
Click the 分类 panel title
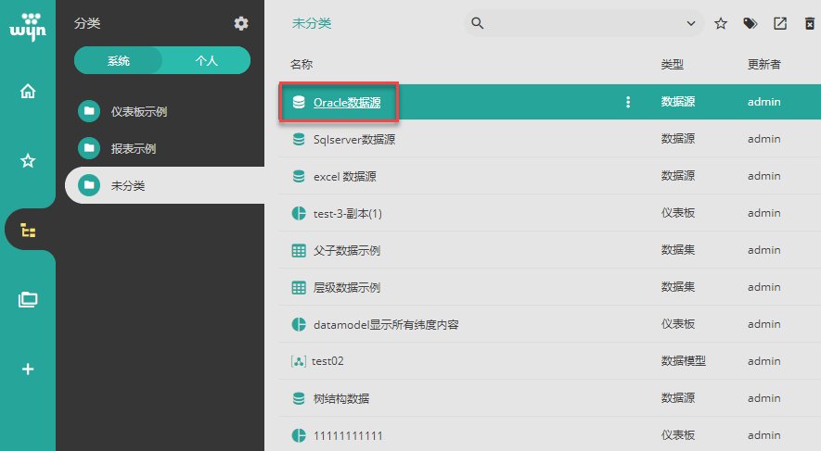click(x=87, y=23)
